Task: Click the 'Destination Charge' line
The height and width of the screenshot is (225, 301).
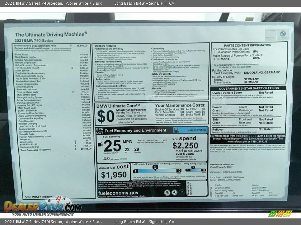Action: click(30, 147)
